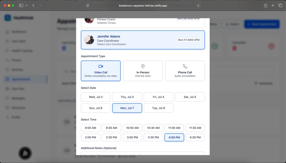Pick Sun, Jul 6 as the date
The image size is (286, 163).
96,108
